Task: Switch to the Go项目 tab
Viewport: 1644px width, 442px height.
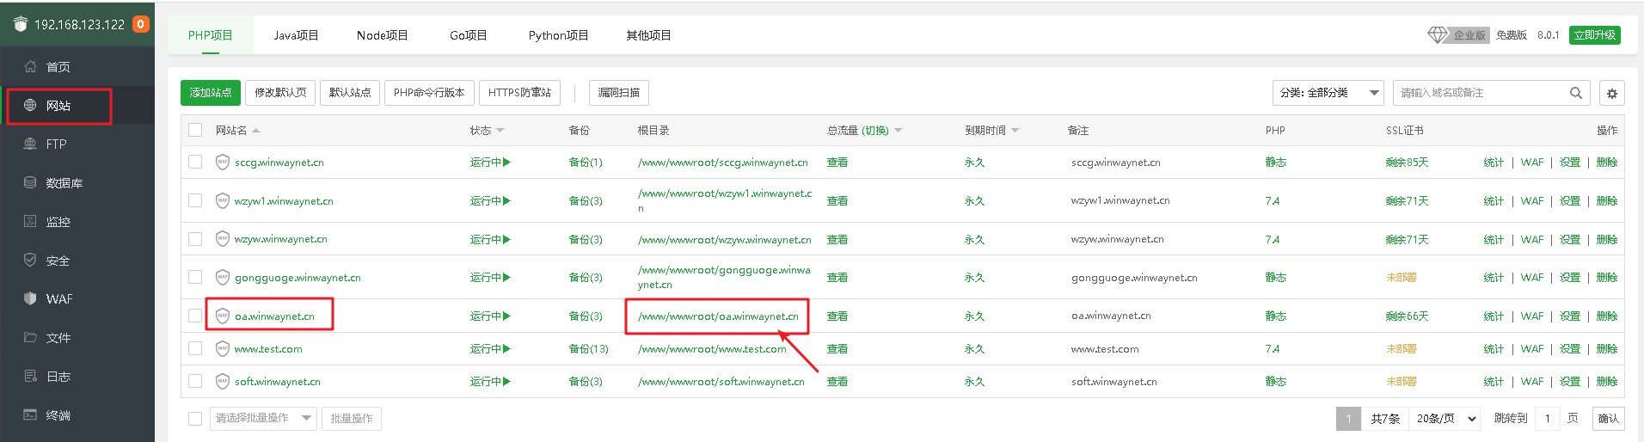Action: coord(468,35)
